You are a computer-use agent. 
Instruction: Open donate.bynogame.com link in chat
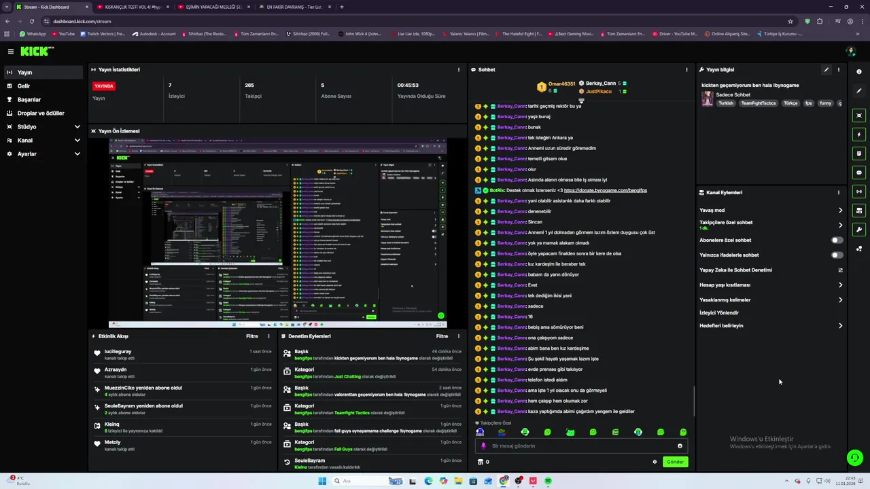(605, 190)
